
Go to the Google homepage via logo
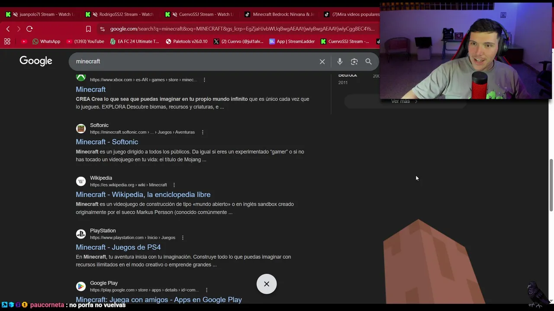[36, 61]
